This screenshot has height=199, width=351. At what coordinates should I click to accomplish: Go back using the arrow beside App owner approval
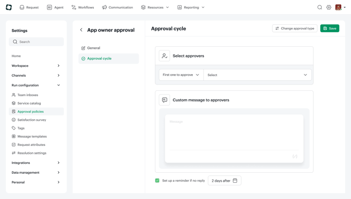pyautogui.click(x=81, y=30)
